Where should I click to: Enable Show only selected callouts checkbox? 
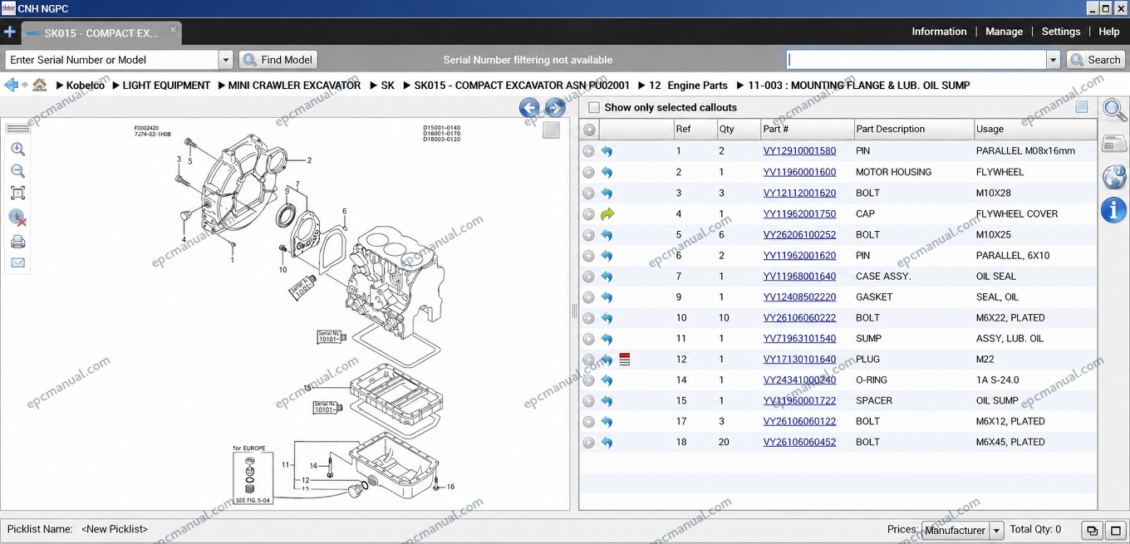(x=594, y=107)
